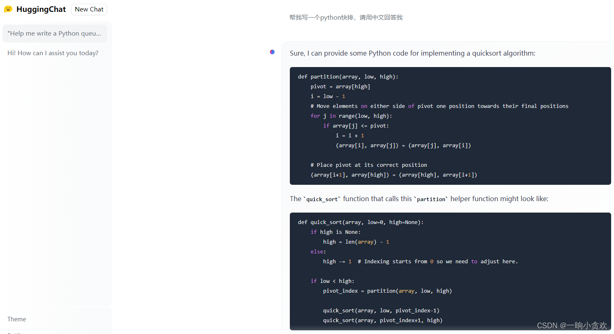Click the line "quick_sort(array, low, pivot_index-1)"
This screenshot has width=614, height=334.
(x=381, y=310)
